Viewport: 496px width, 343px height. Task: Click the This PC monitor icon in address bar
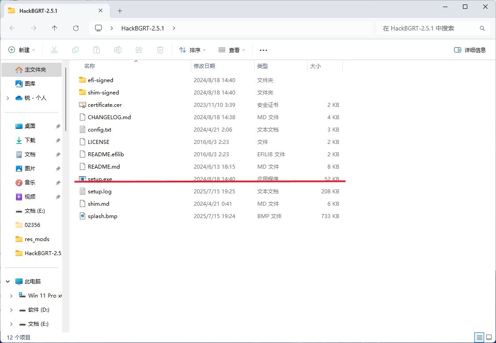(x=98, y=28)
